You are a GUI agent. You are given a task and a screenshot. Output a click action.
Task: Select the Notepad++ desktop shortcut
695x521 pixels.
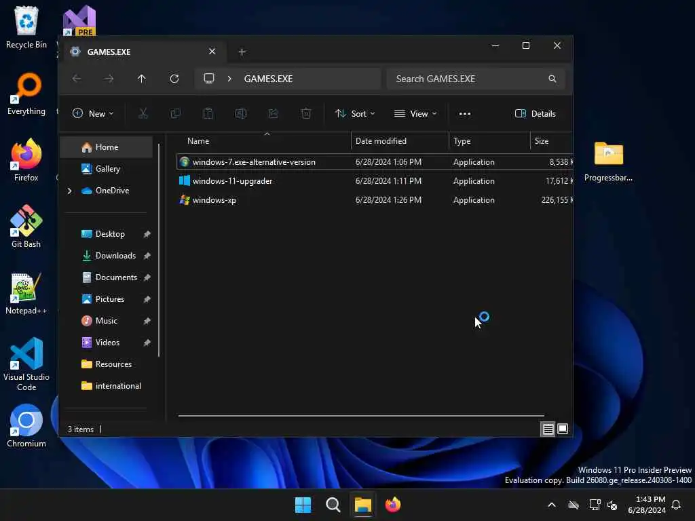(26, 293)
